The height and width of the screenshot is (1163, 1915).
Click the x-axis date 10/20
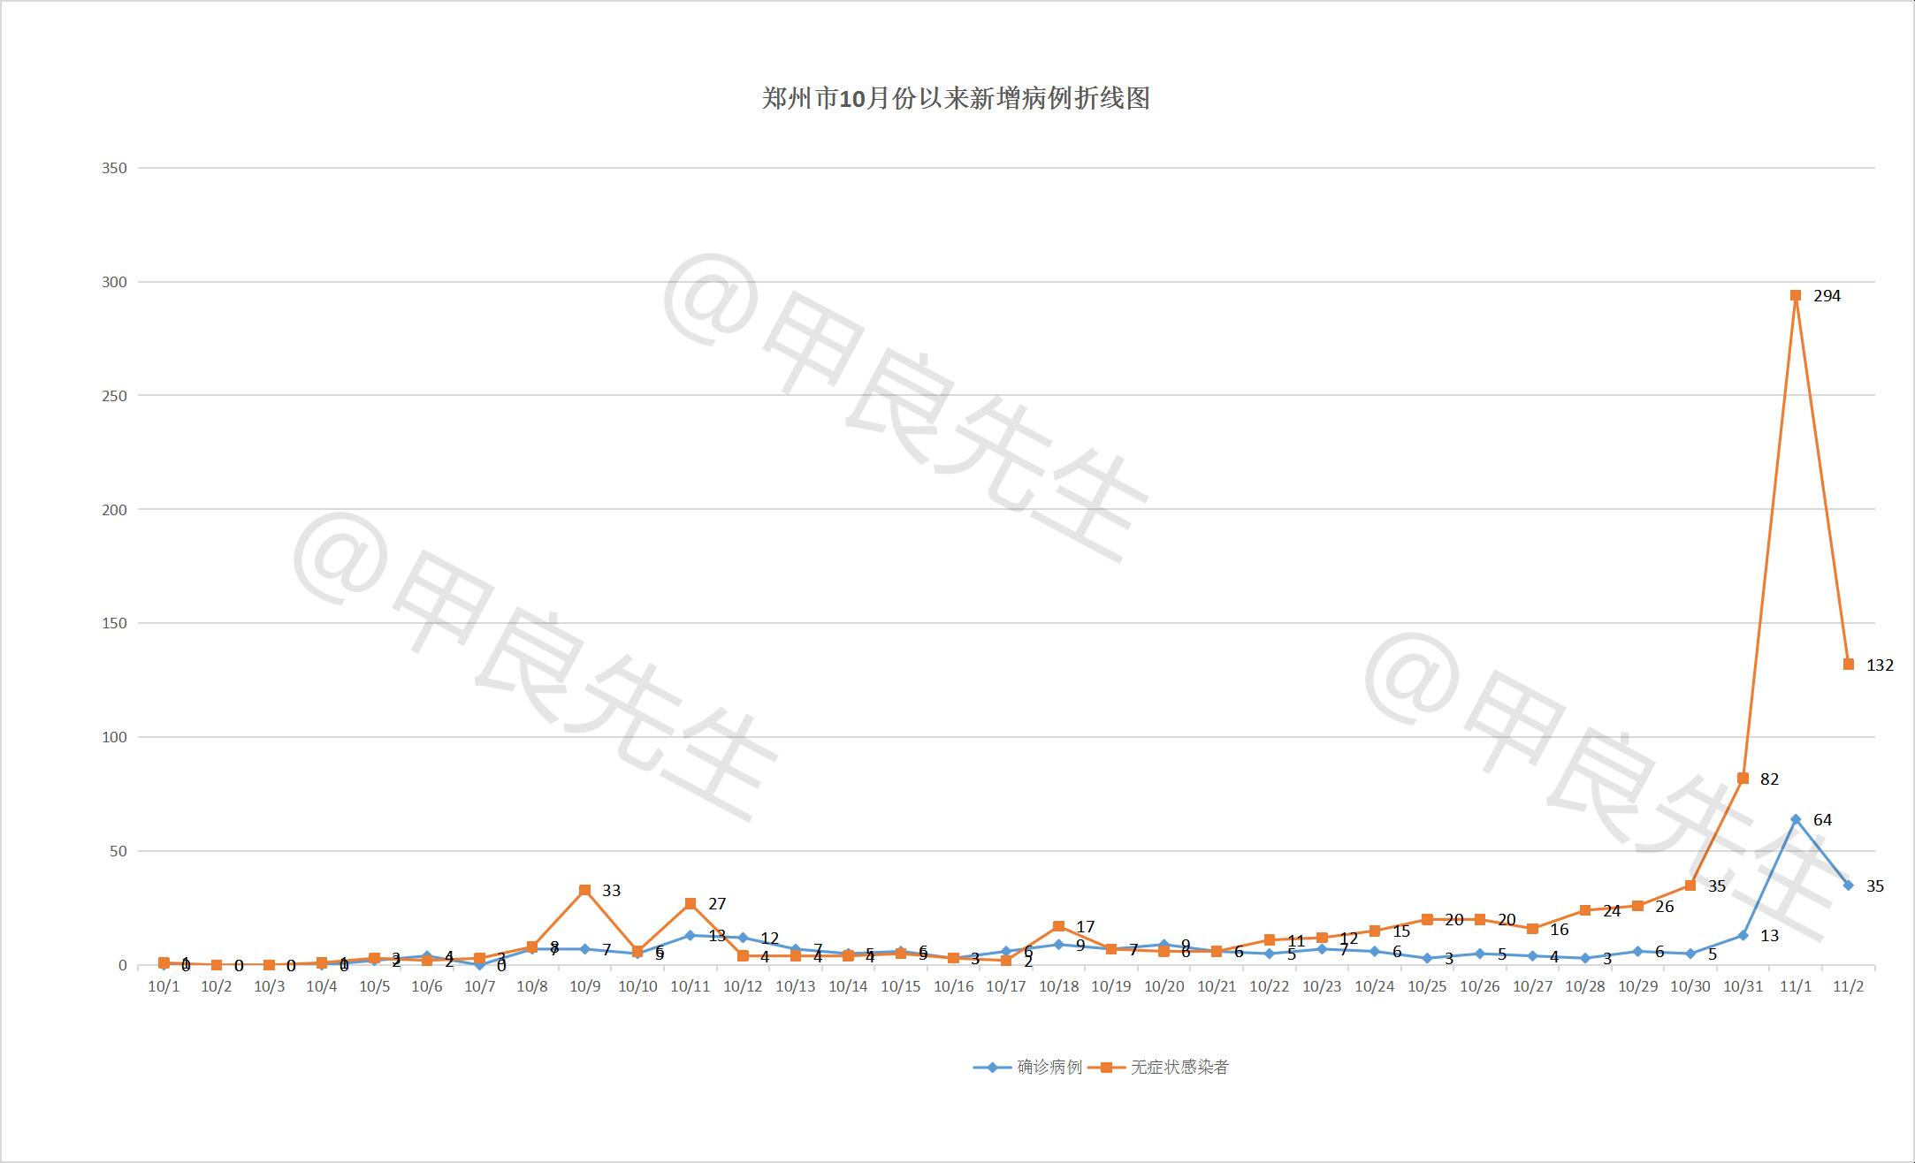1164,987
